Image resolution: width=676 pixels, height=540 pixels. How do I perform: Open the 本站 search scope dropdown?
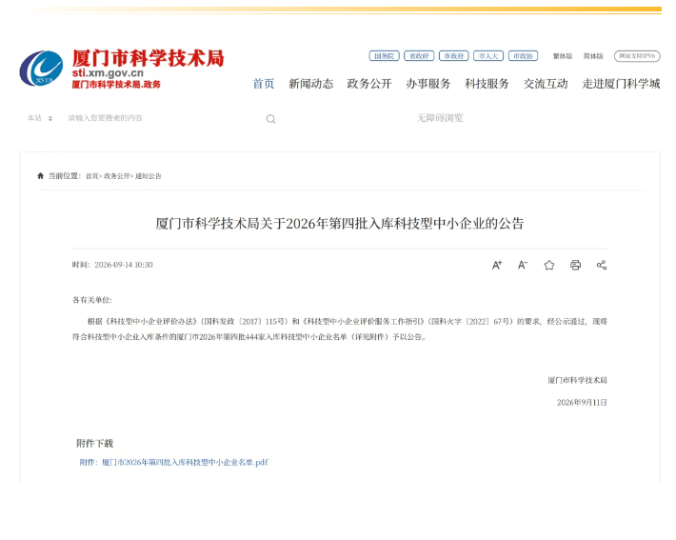(40, 118)
